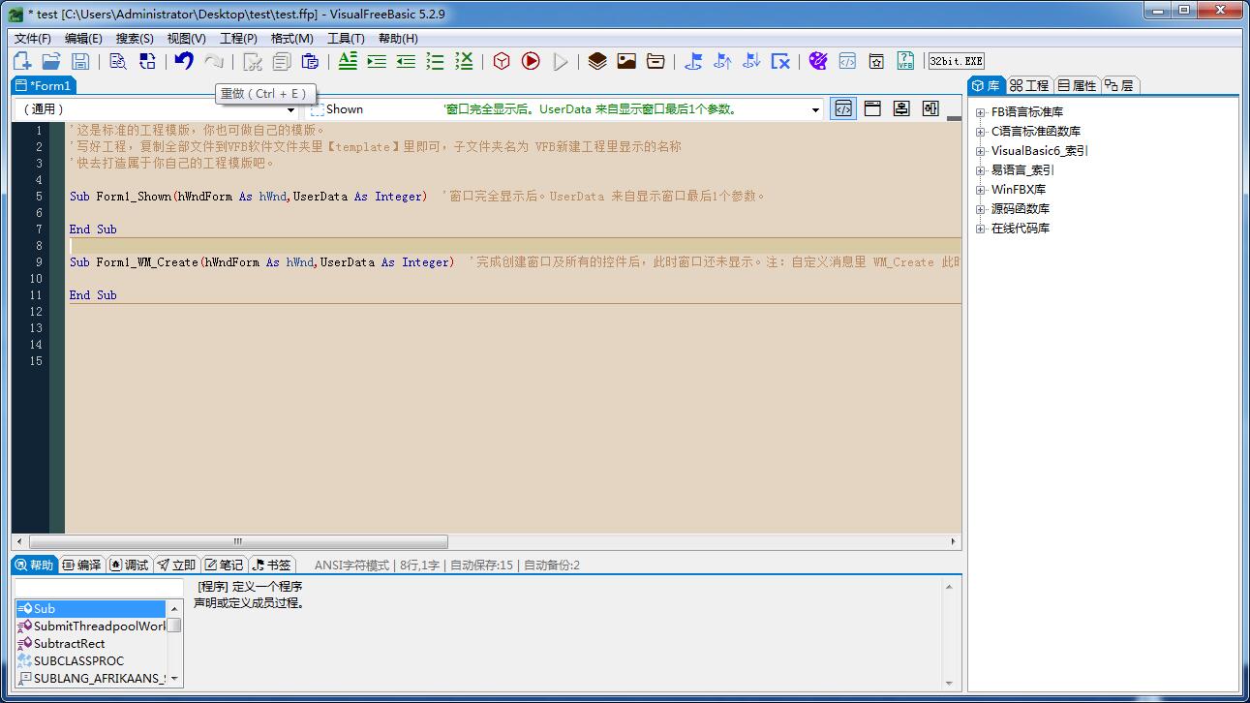The width and height of the screenshot is (1250, 703).
Task: Open the theme palette icon on the toolbar
Action: tap(818, 60)
